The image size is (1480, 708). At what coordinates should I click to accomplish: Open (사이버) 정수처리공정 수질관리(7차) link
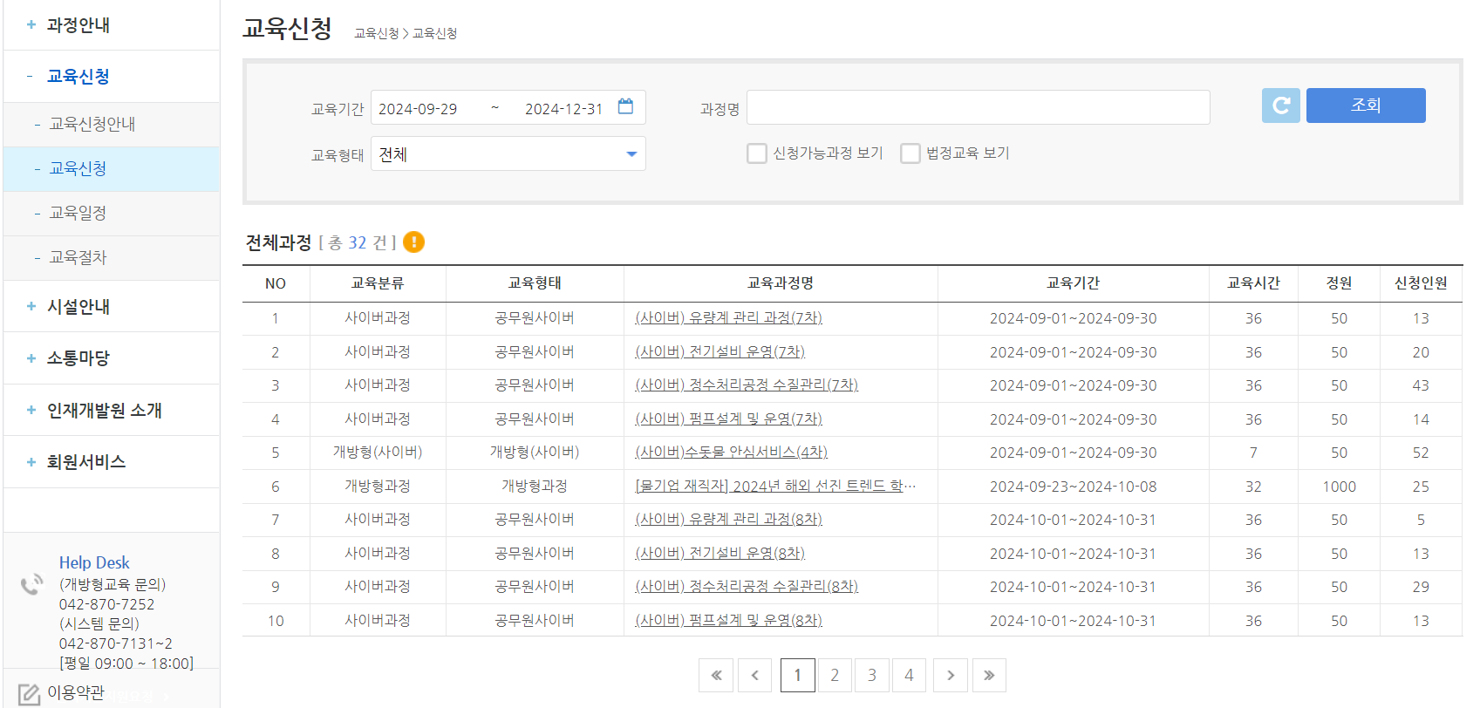747,385
